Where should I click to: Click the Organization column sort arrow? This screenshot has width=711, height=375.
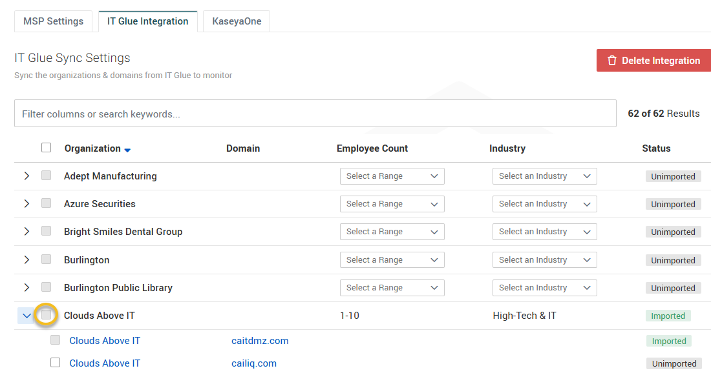[127, 150]
